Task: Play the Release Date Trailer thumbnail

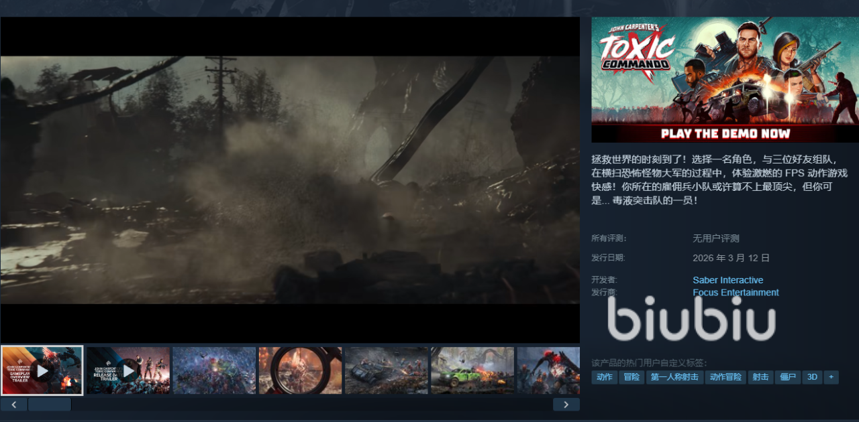Action: click(x=128, y=370)
